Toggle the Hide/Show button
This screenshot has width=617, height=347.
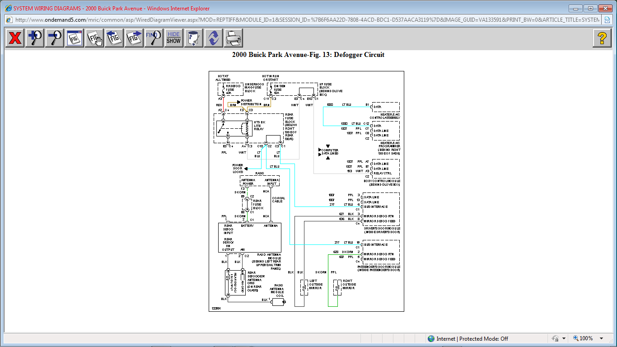[x=173, y=38]
